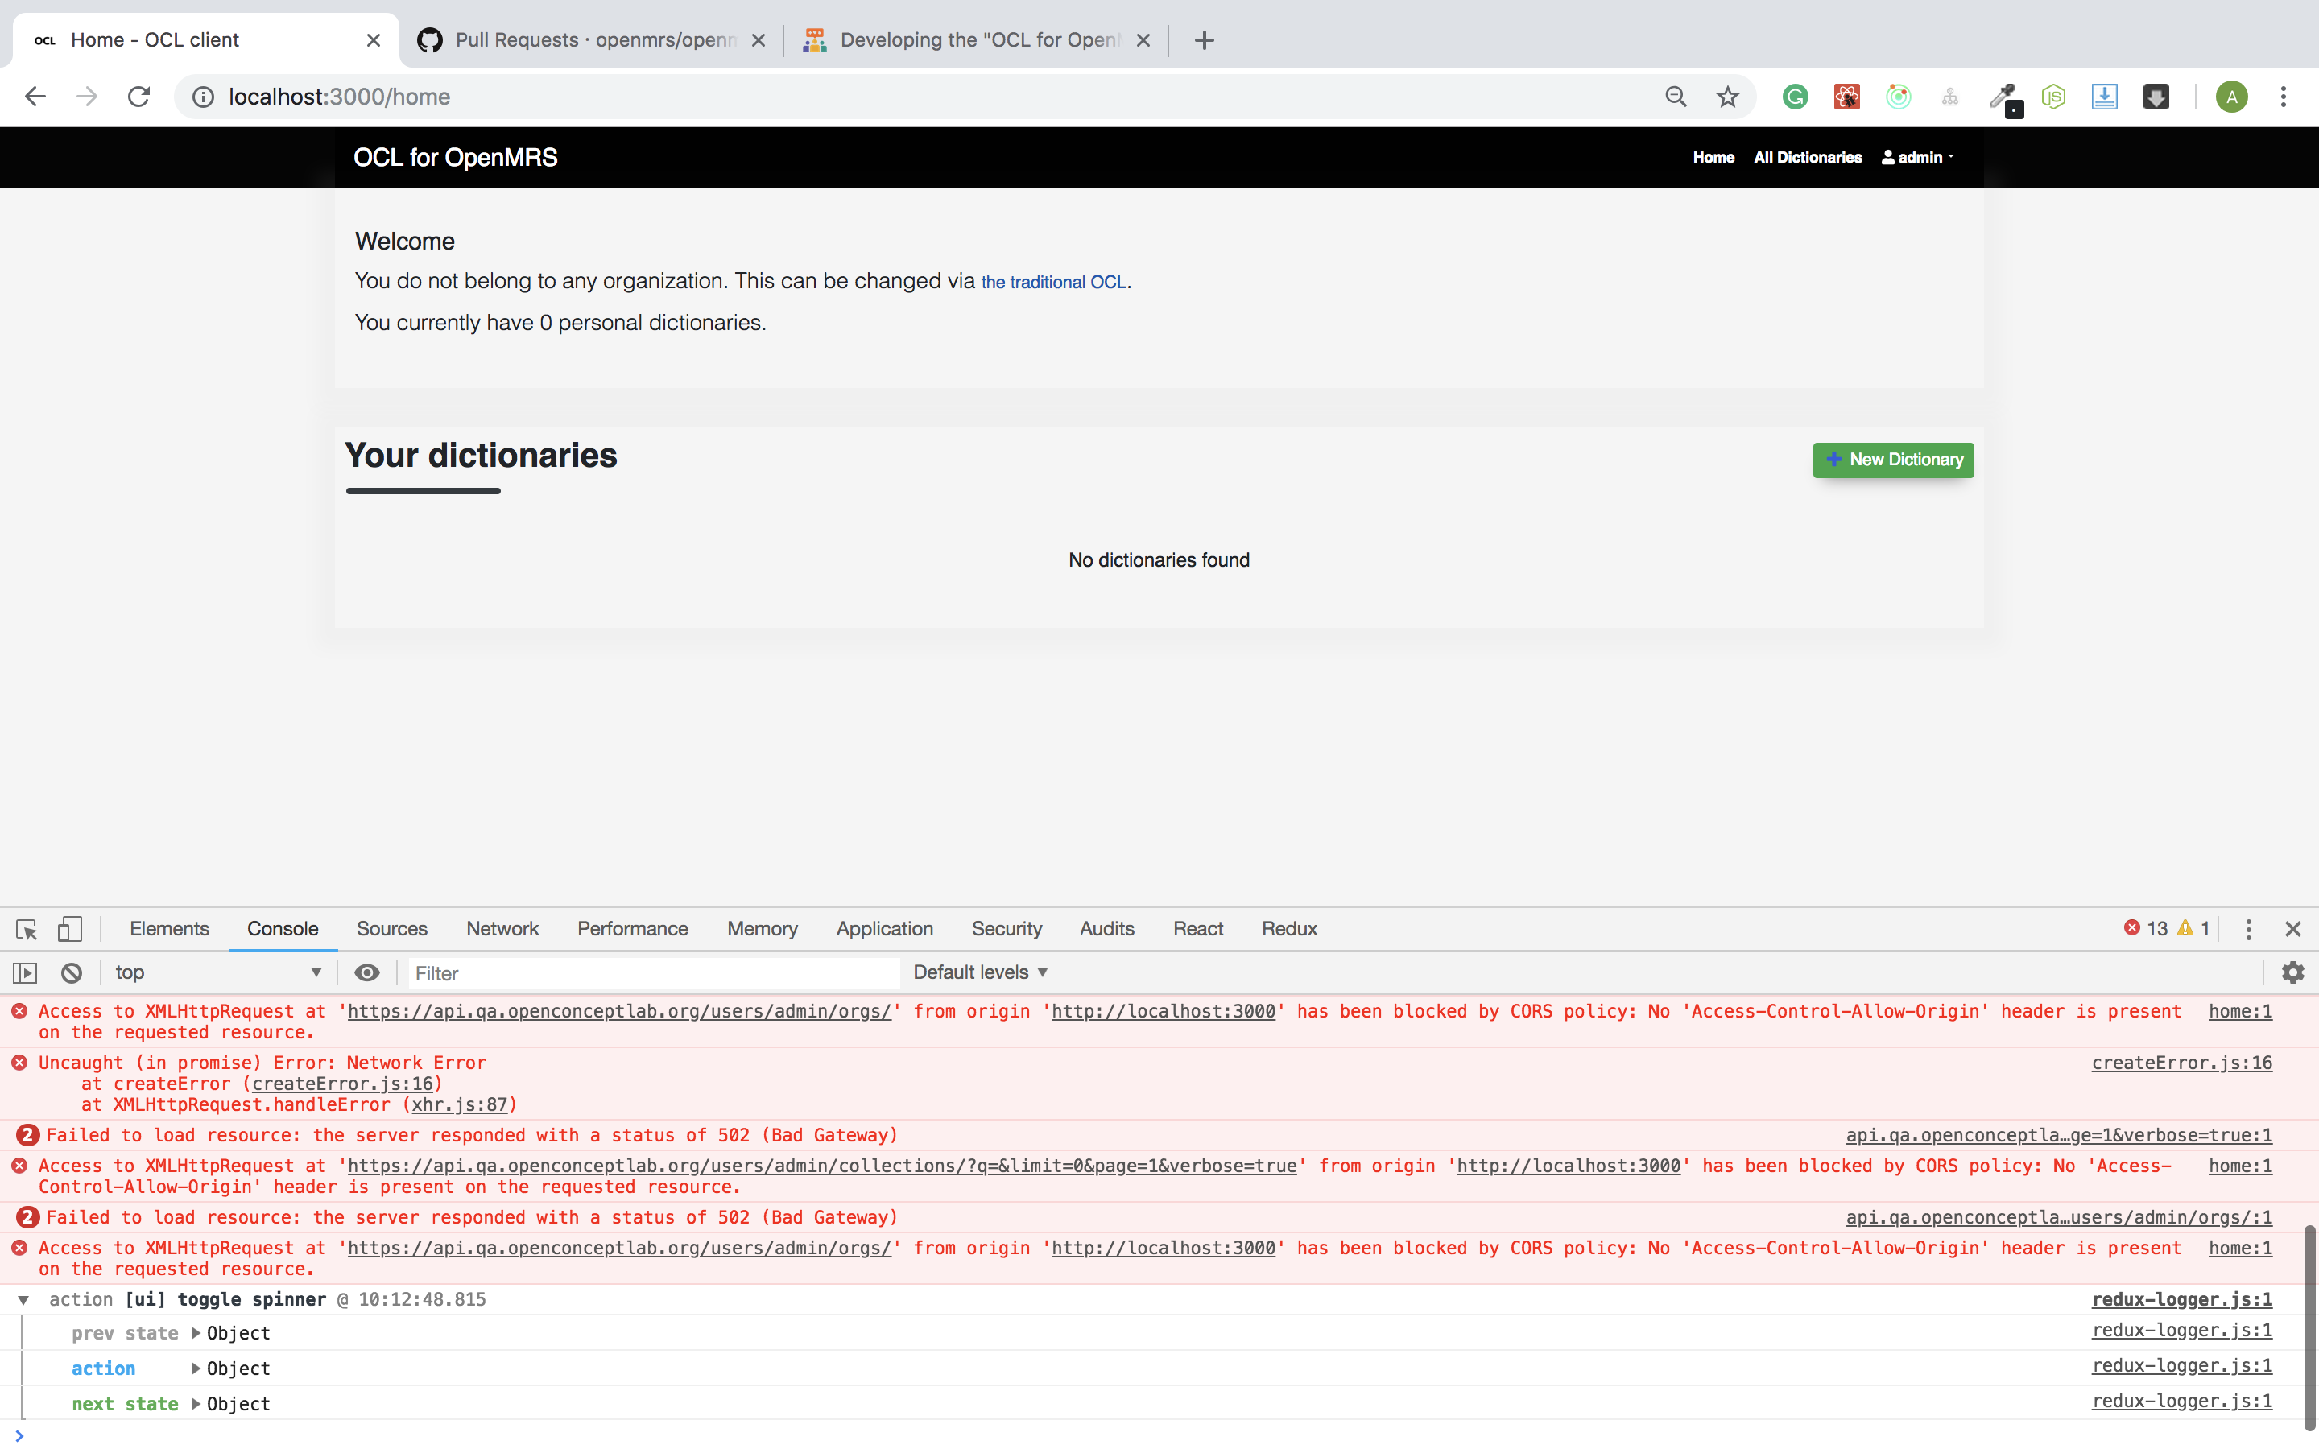Click the 1 warning counter
The height and width of the screenshot is (1449, 2319).
(2193, 929)
